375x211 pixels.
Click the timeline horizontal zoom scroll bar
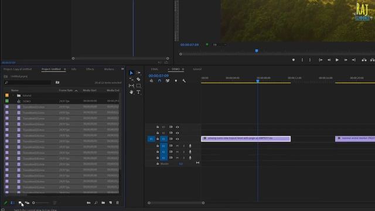point(176,203)
